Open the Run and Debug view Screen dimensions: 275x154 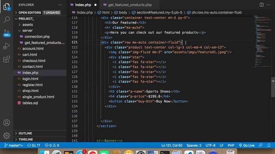tap(6, 46)
